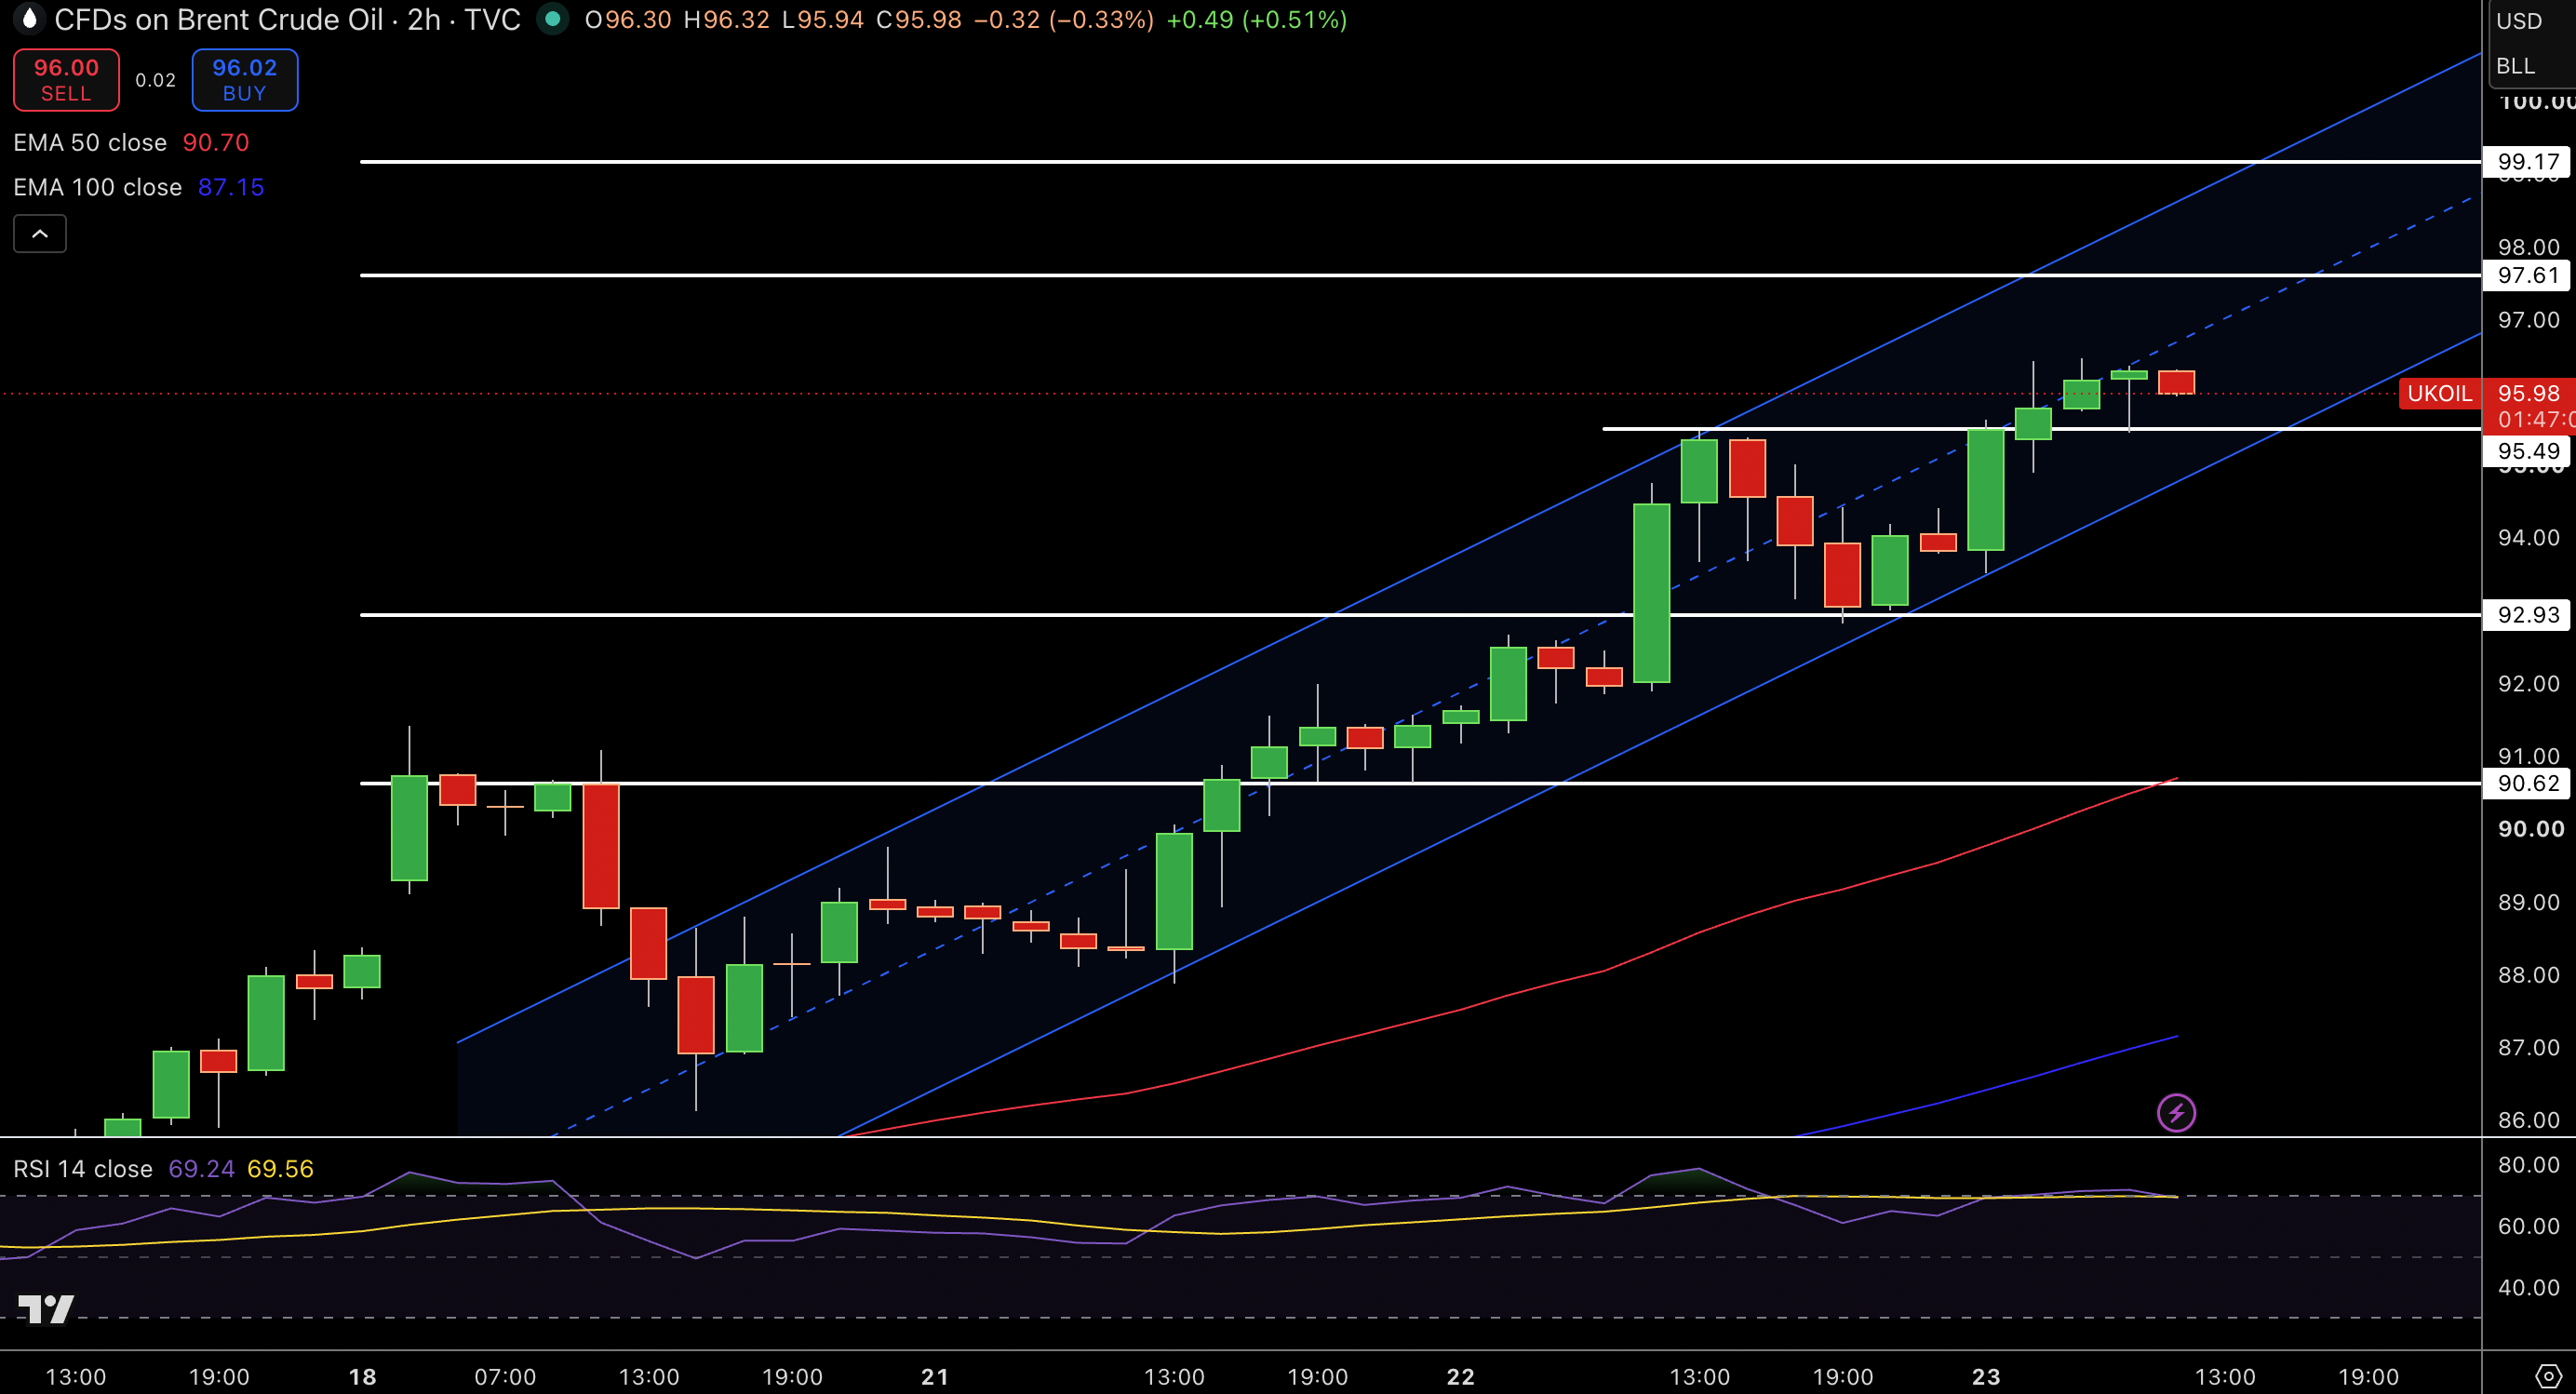Viewport: 2576px width, 1394px height.
Task: Click the 22 date marker on time axis
Action: pos(1461,1377)
